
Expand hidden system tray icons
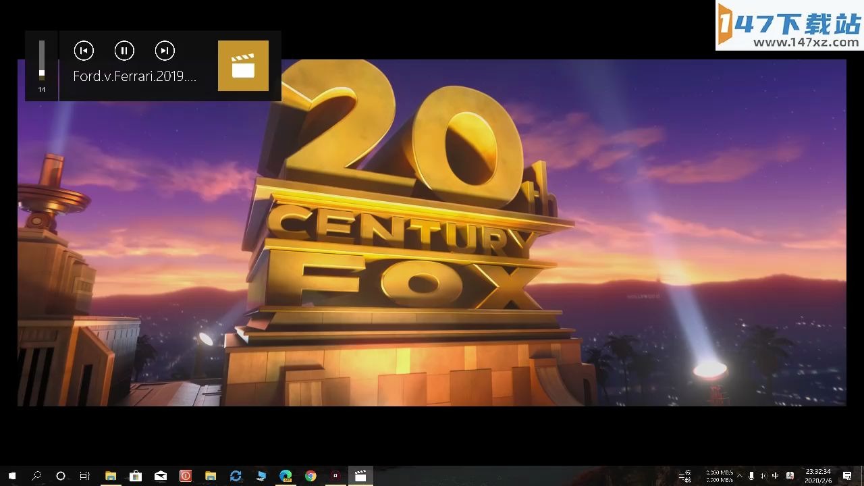pos(740,476)
